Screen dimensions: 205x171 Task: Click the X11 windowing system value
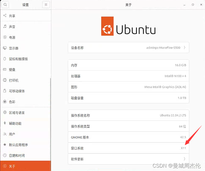coord(183,148)
